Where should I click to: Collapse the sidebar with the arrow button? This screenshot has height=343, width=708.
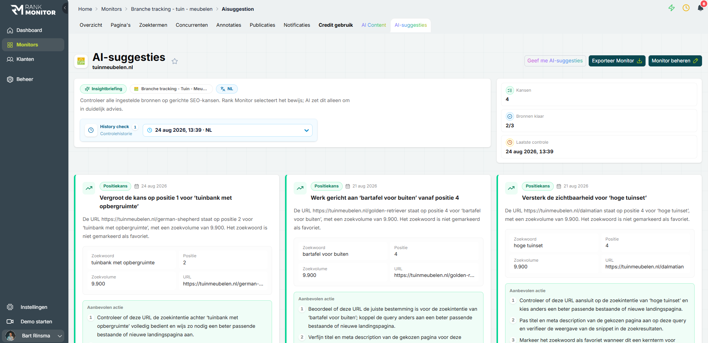coord(65,8)
